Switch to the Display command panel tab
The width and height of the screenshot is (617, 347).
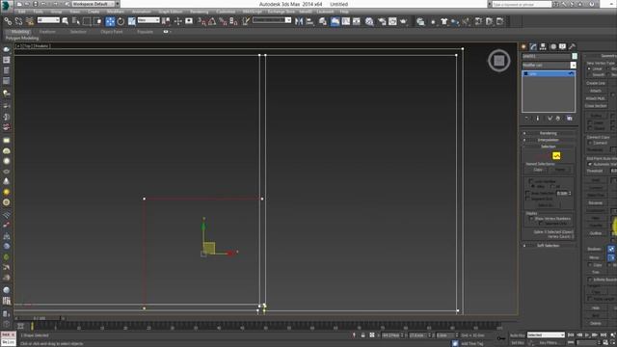(563, 46)
